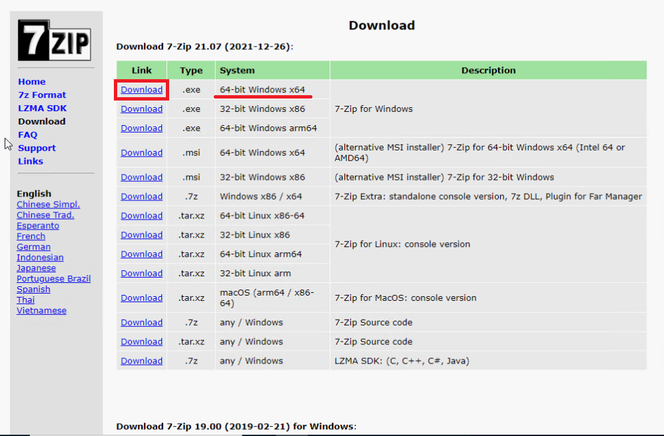Click the '32-bit Linux arm' system cell
Viewport: 664px width, 436px height.
click(272, 273)
